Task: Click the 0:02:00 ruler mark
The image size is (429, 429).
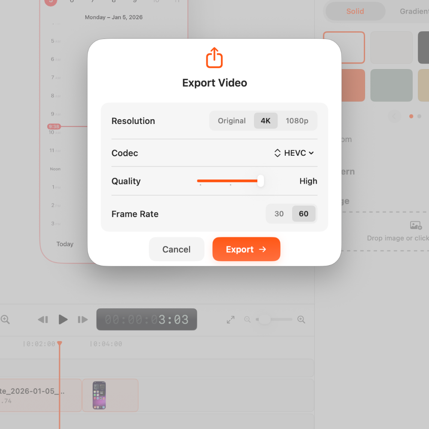Action: (x=39, y=344)
